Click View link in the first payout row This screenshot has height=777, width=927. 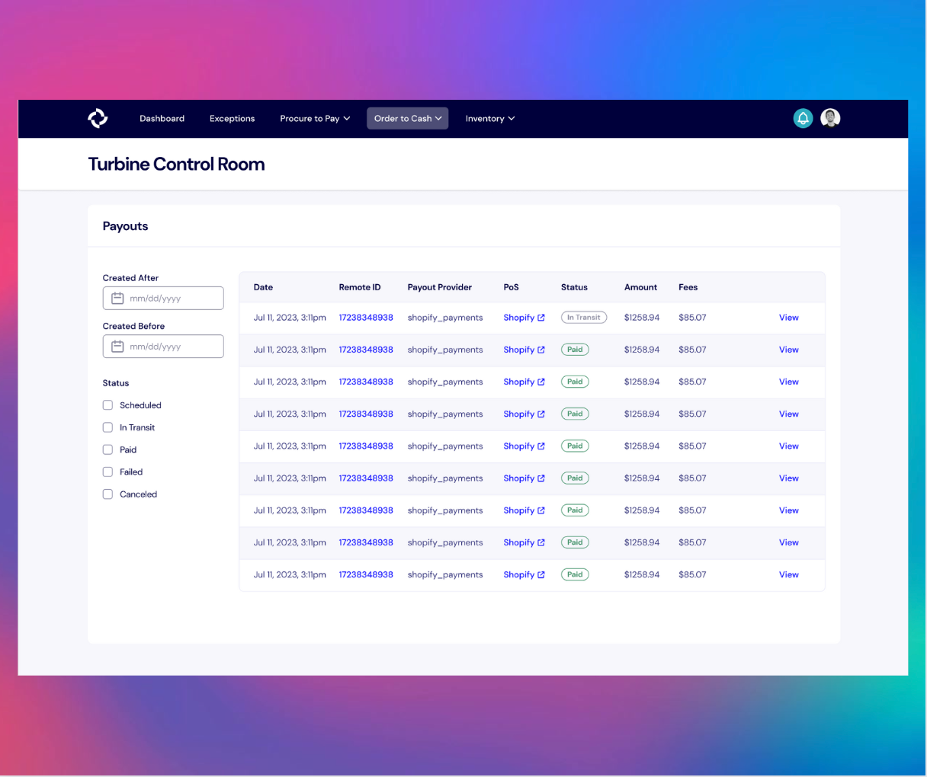pos(788,318)
